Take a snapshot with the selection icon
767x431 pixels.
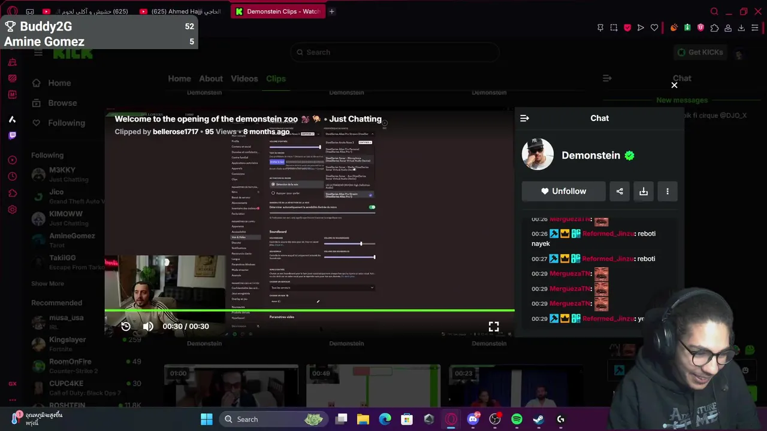pyautogui.click(x=614, y=28)
